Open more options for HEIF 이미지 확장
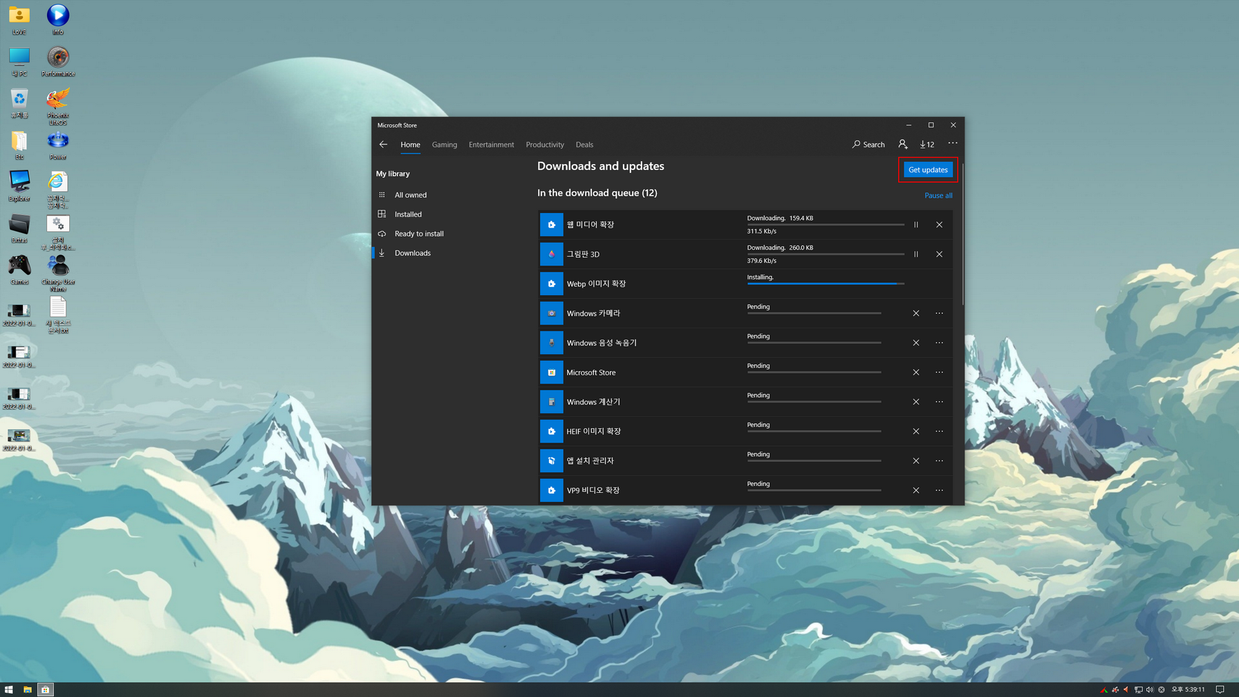This screenshot has width=1239, height=697. [x=939, y=431]
